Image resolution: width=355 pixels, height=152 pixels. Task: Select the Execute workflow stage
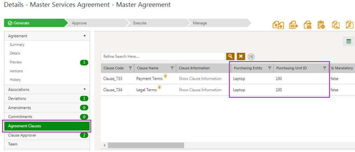click(x=140, y=23)
